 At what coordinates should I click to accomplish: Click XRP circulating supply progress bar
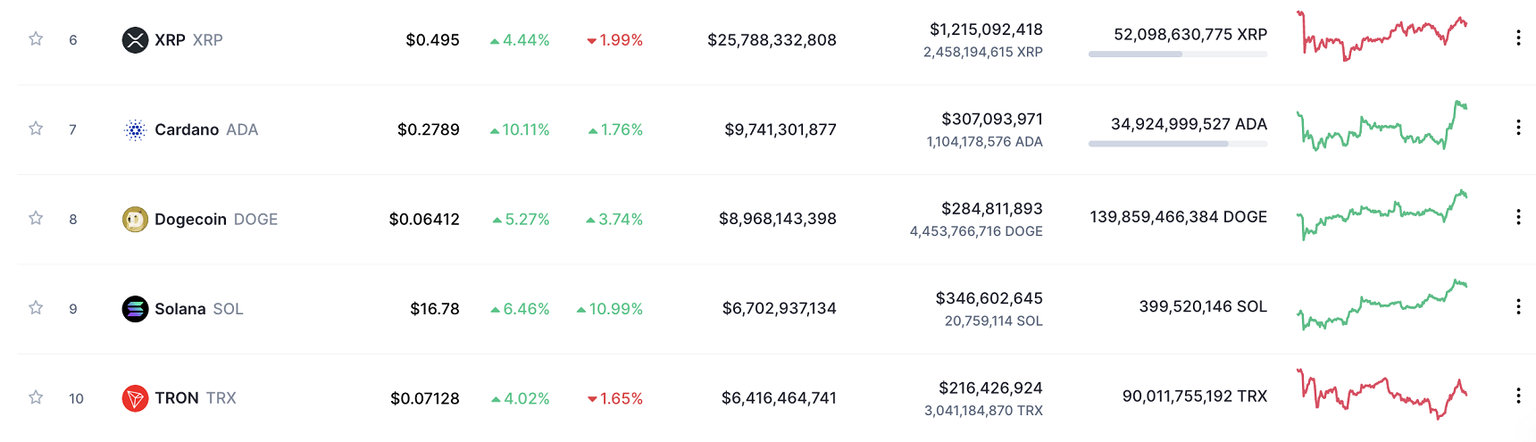[1177, 54]
